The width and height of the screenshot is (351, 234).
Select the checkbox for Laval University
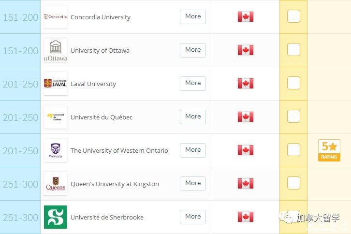click(x=293, y=83)
